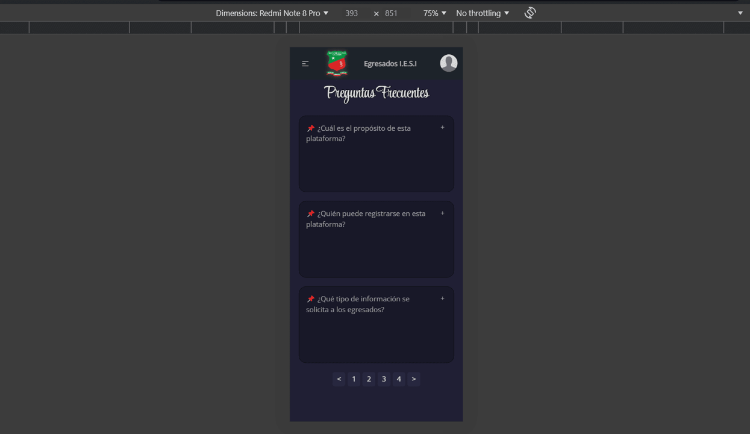Click the pin icon on the platform purpose question
This screenshot has width=750, height=434.
coord(311,128)
